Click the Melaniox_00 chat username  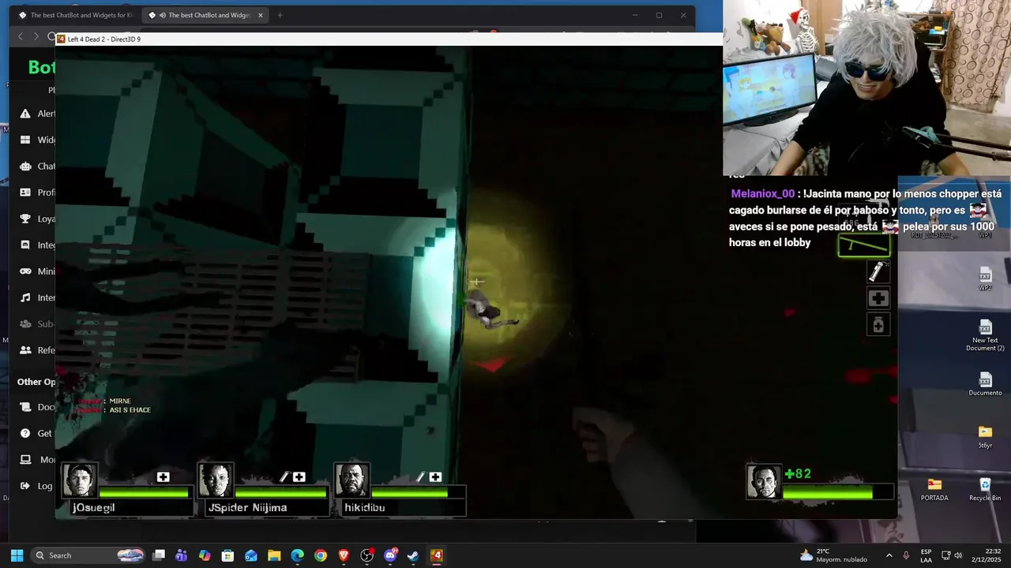[x=762, y=193]
